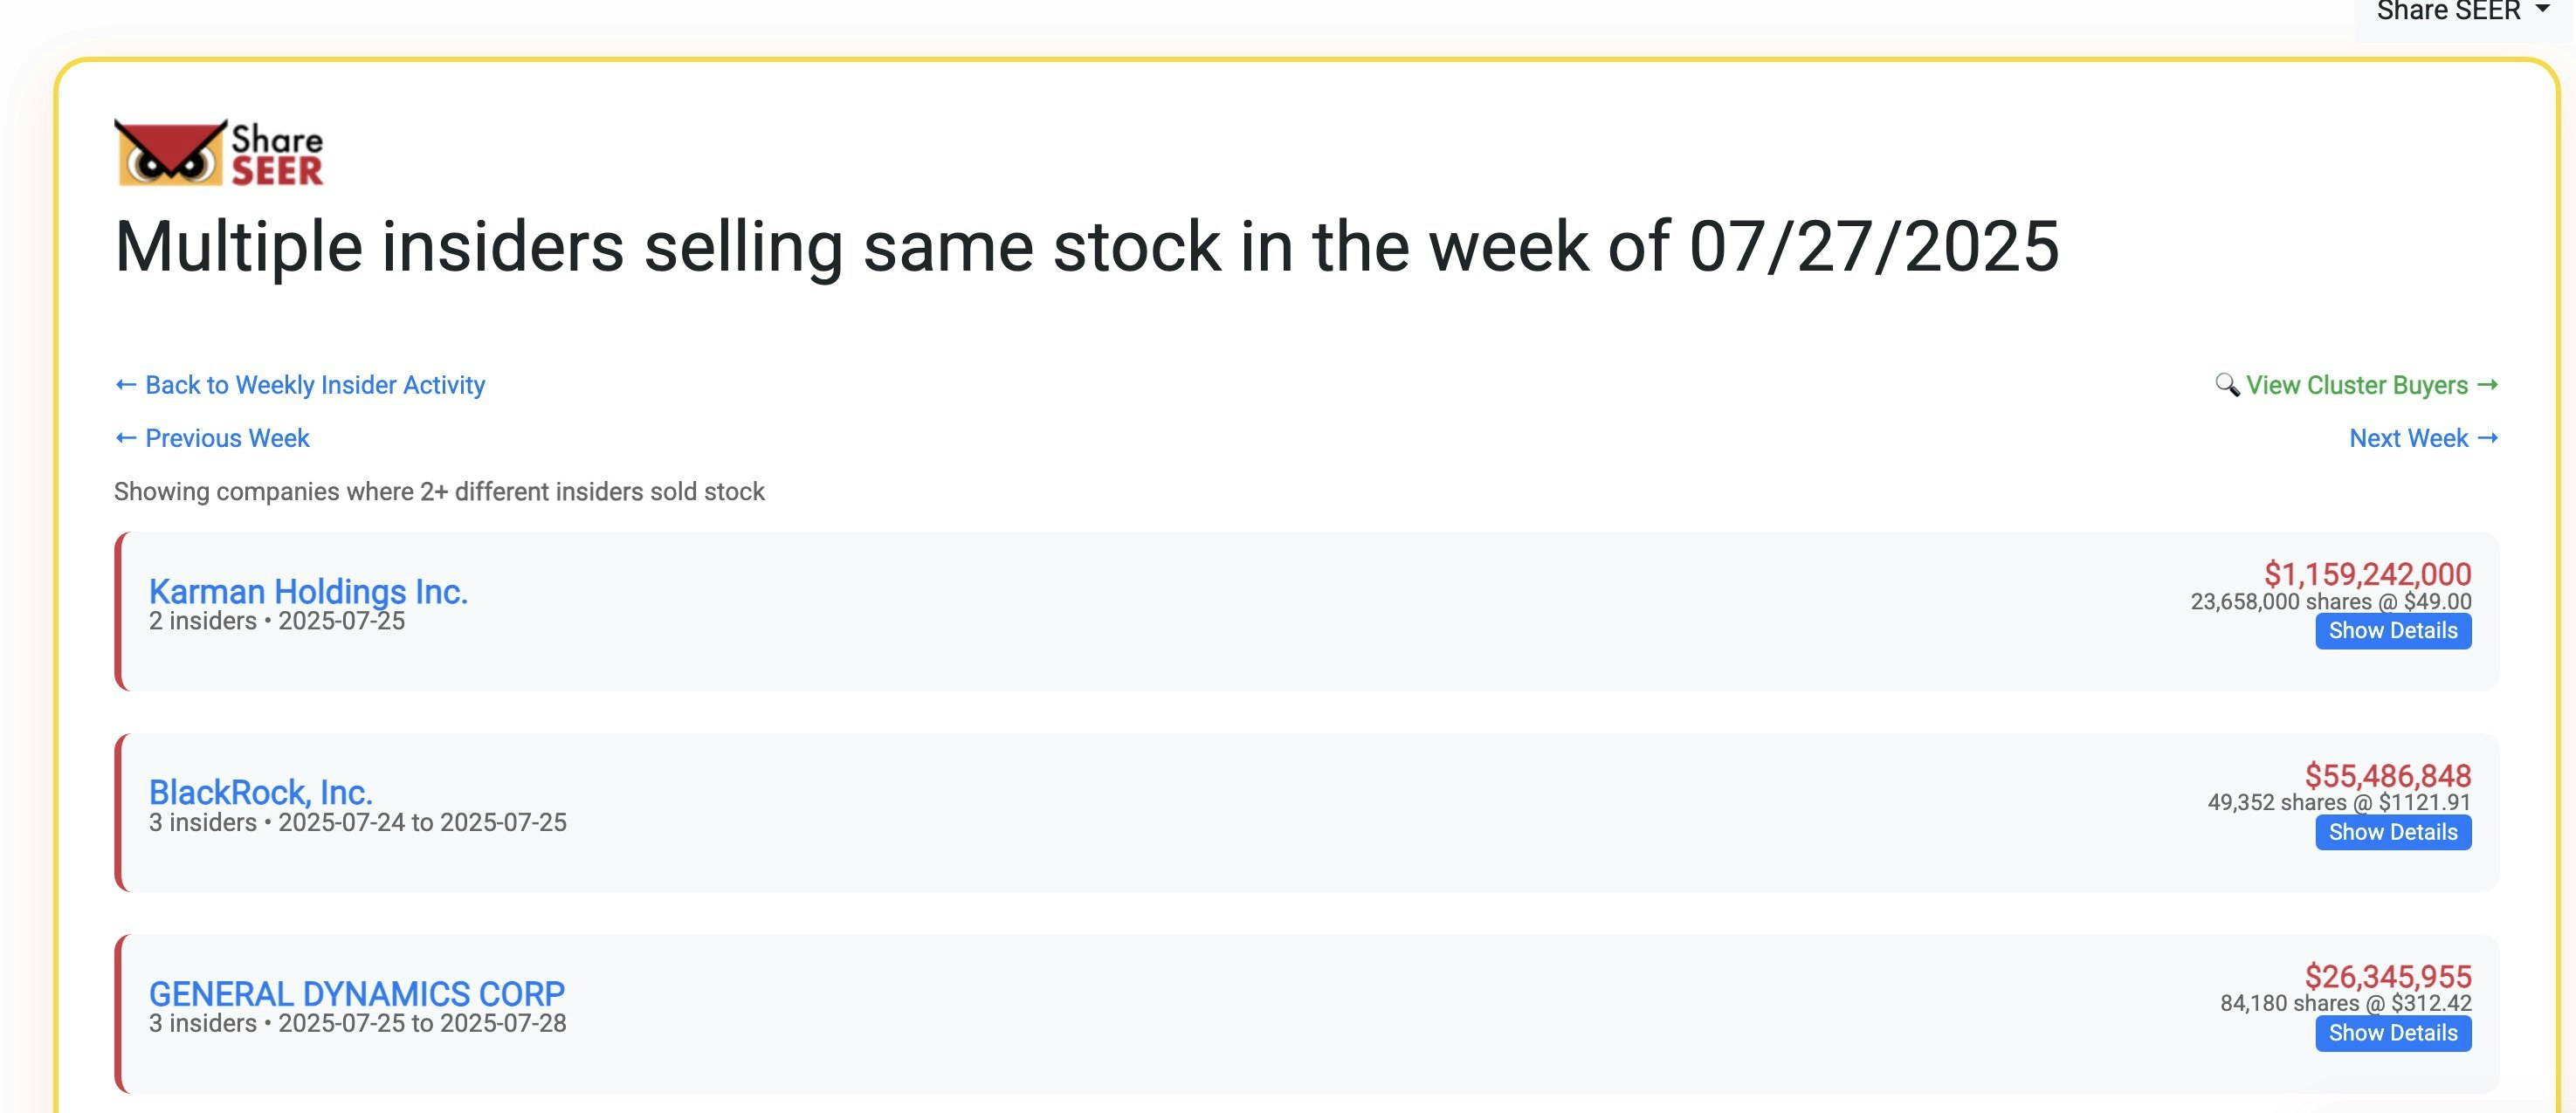Click the caret arrow beside Share SEER

point(2542,9)
